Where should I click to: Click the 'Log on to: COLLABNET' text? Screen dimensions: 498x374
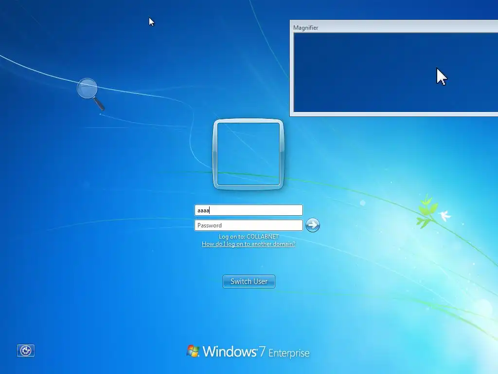pos(249,237)
